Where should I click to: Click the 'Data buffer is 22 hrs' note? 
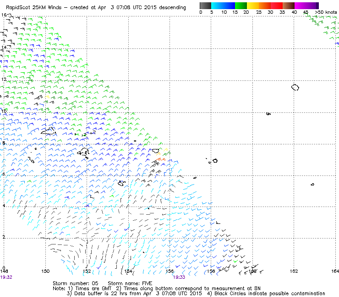(98, 293)
